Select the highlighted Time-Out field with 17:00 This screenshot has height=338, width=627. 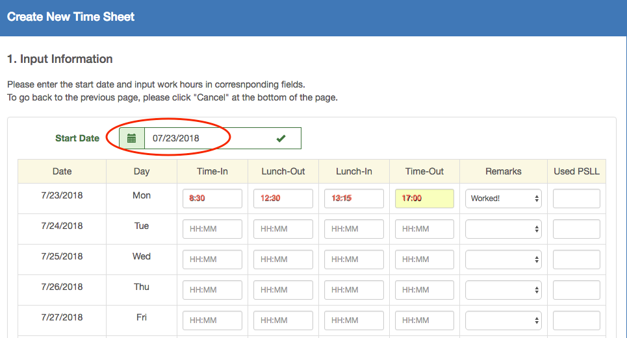[424, 199]
